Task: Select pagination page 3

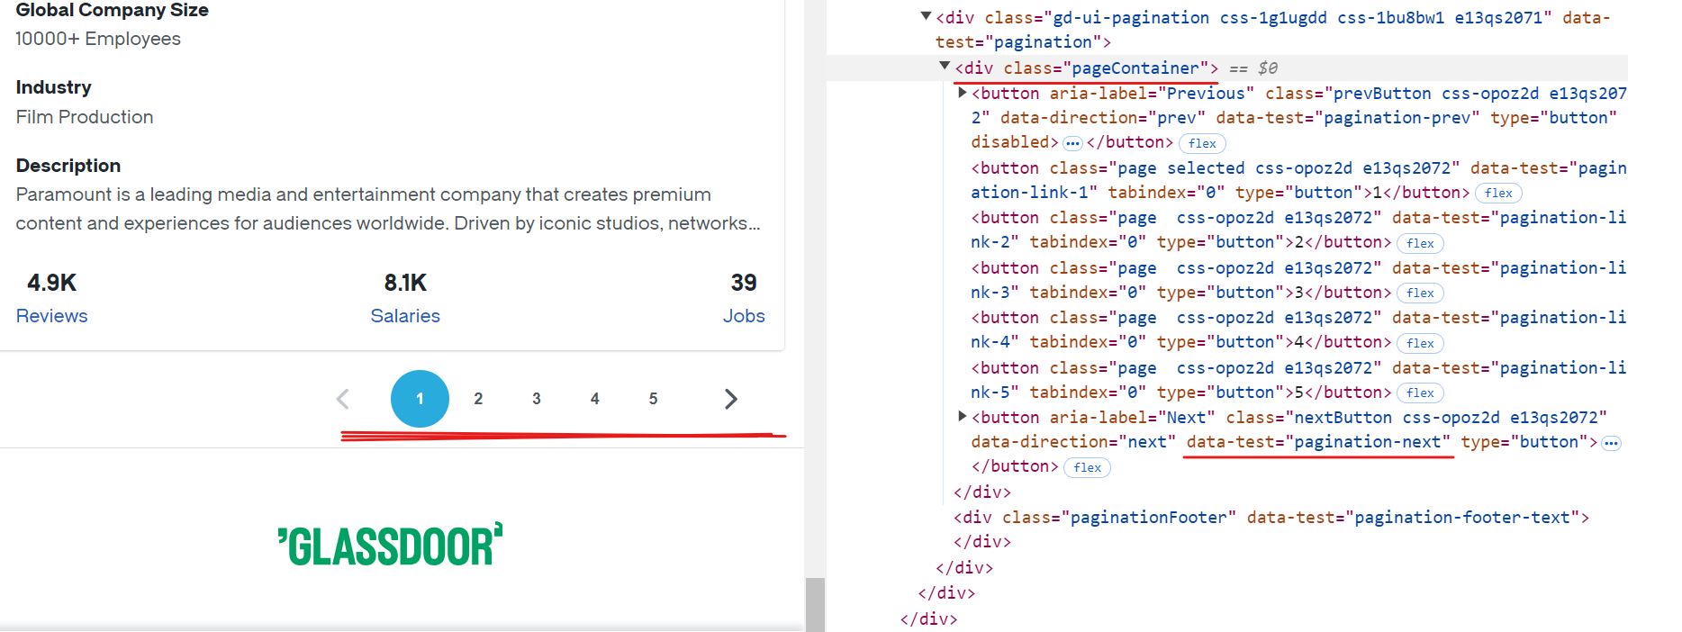Action: (537, 399)
